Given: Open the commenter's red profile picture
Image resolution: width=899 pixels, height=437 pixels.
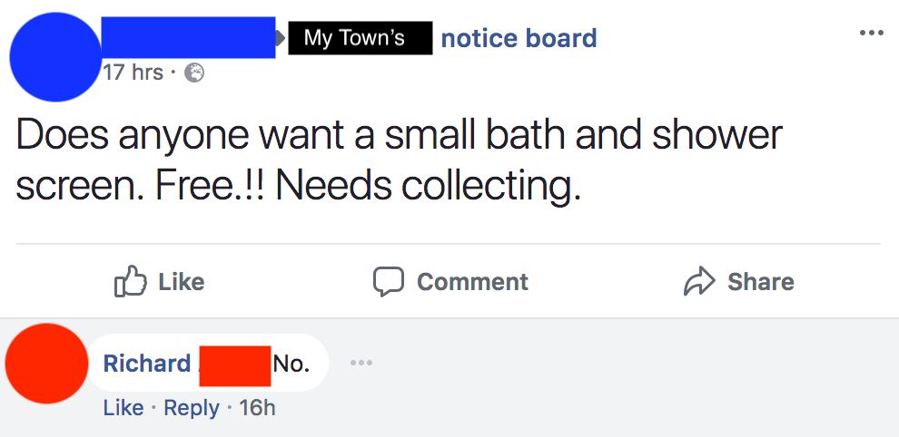Looking at the screenshot, I should click(x=45, y=364).
